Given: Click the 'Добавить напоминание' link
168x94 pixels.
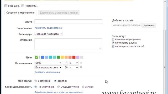Looking at the screenshot, I should [48, 72].
